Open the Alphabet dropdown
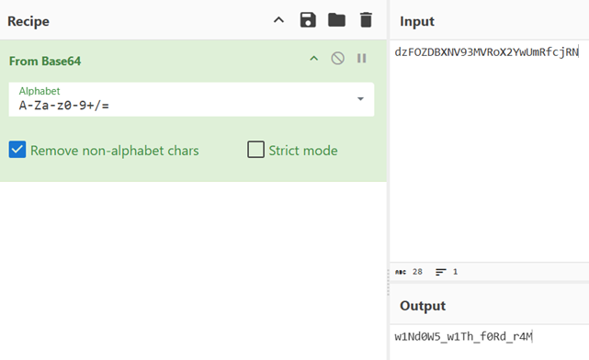The height and width of the screenshot is (360, 589). (x=191, y=99)
